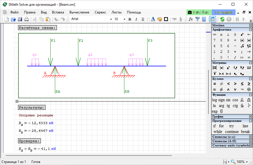253x165 pixels.
Task: Collapse the Функции panel
Action: click(250, 95)
